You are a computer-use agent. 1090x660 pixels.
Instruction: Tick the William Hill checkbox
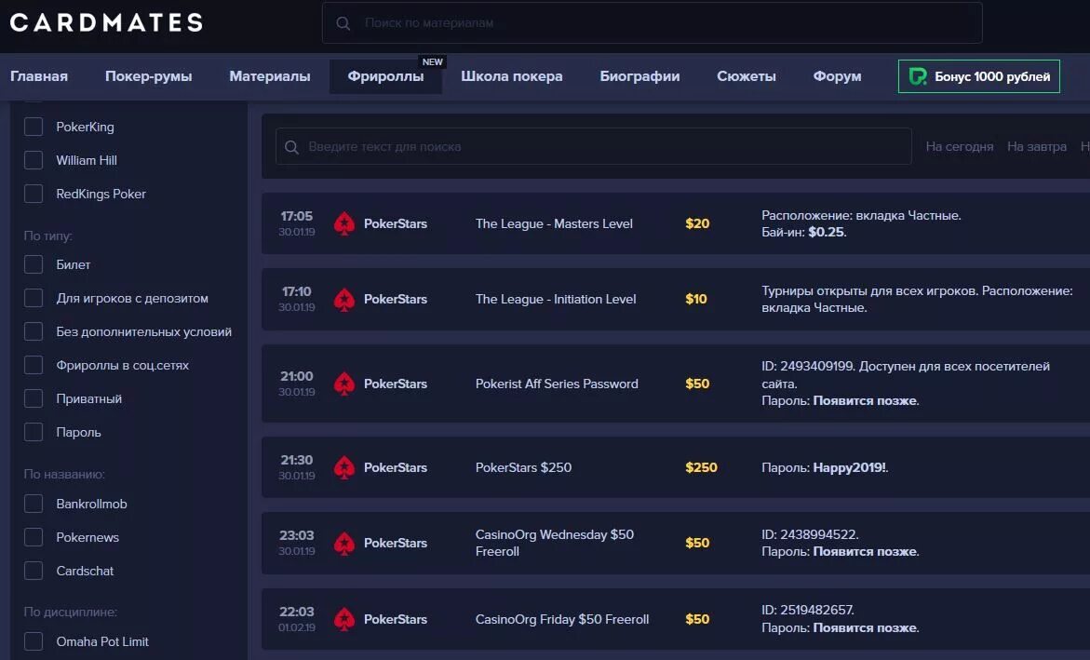pos(34,160)
